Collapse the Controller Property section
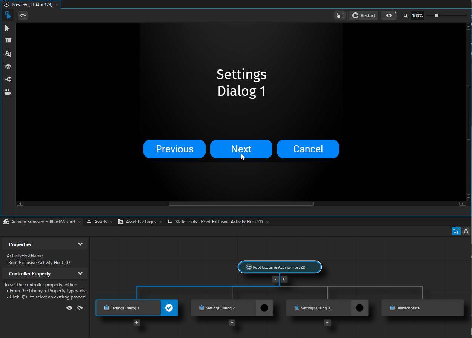The image size is (472, 338). [x=80, y=273]
